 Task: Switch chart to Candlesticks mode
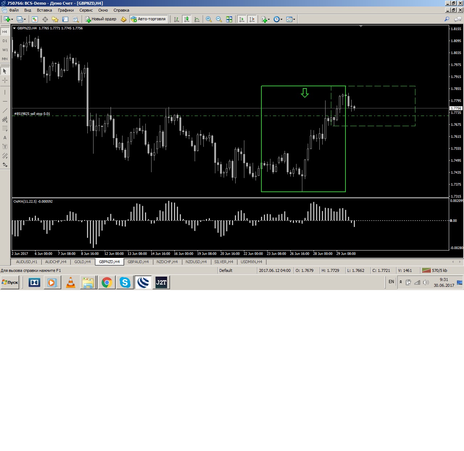coord(187,19)
